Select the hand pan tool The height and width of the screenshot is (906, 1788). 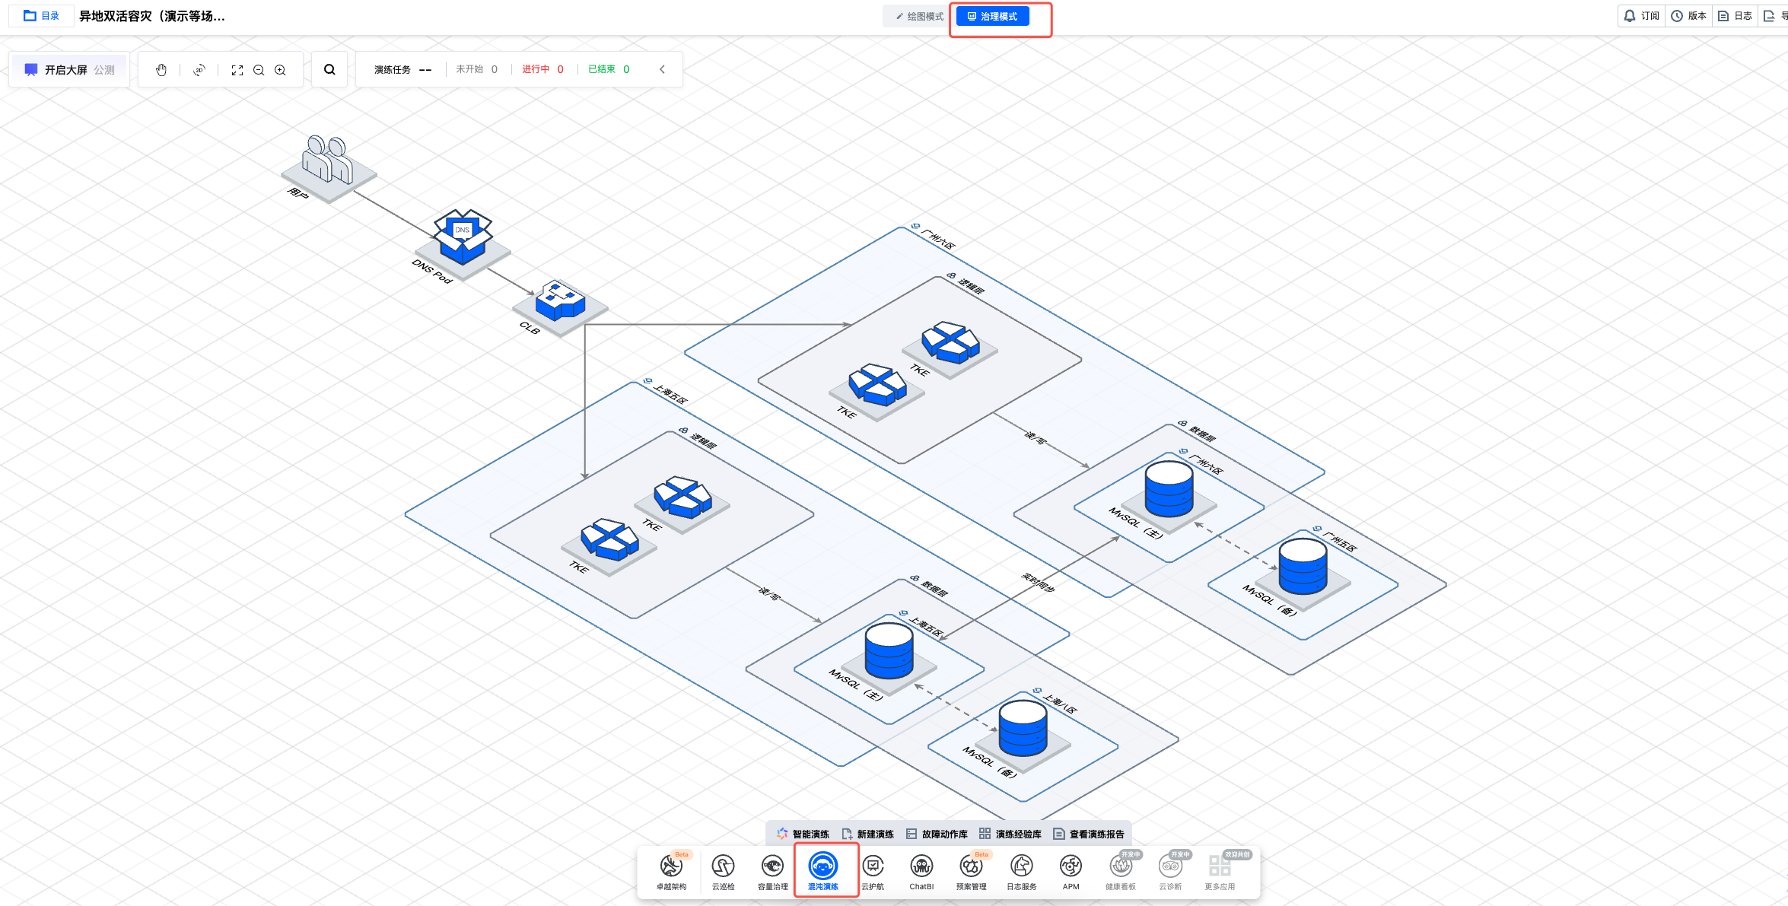pos(161,70)
